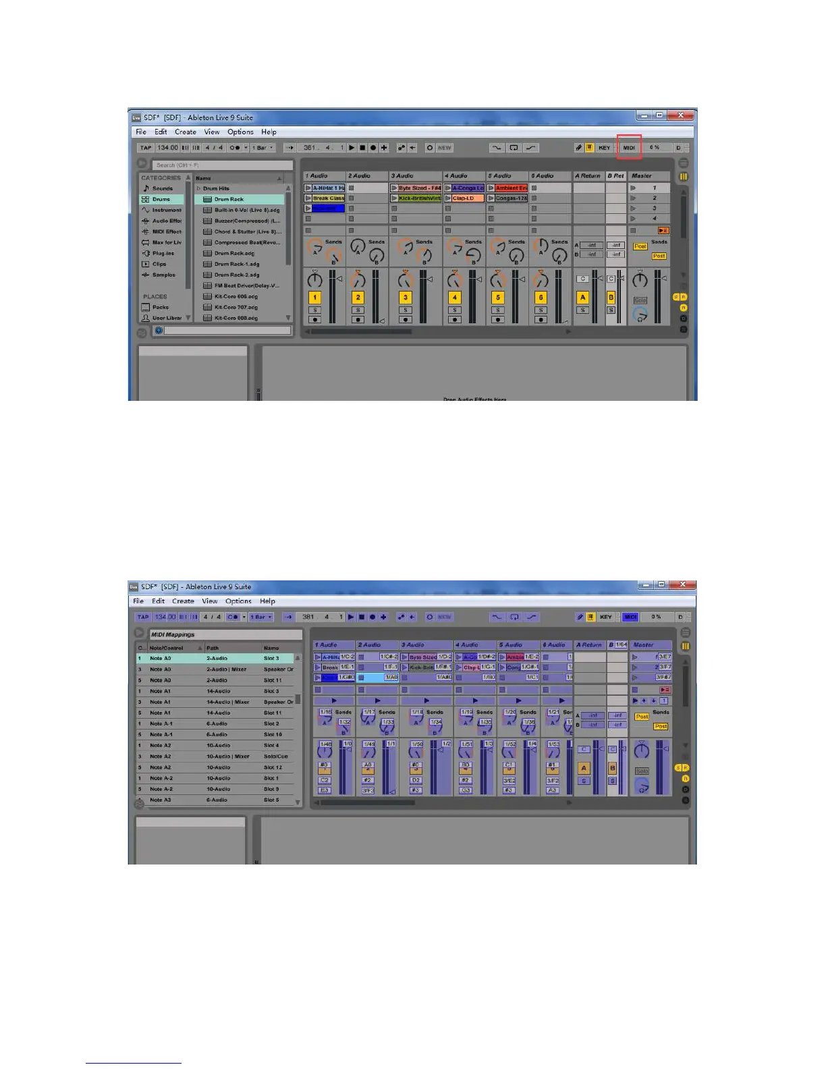Screen dimensions: 826x1069
Task: Open the 1 Bar quantization dropdown, upper window
Action: point(263,148)
